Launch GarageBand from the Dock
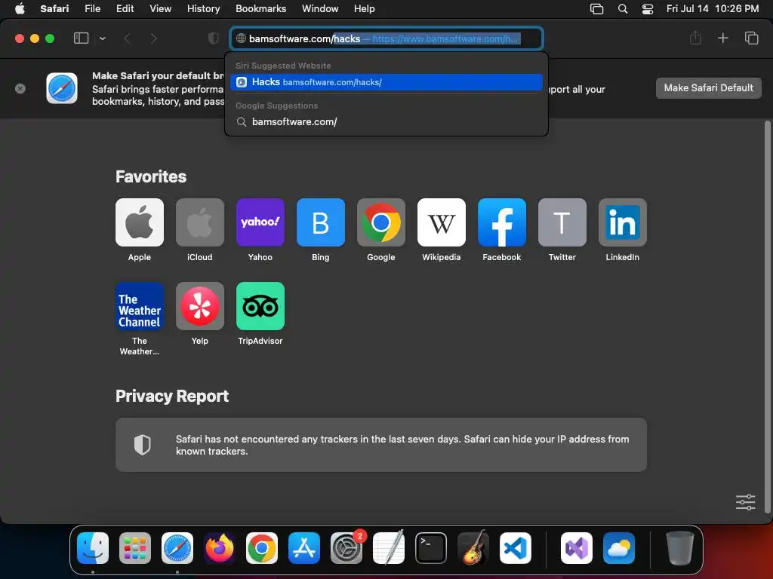Image resolution: width=773 pixels, height=579 pixels. [x=473, y=547]
